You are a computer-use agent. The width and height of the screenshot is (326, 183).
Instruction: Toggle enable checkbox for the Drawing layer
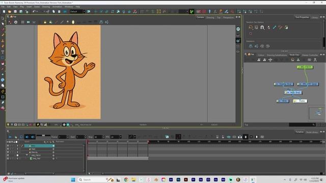coord(8,152)
